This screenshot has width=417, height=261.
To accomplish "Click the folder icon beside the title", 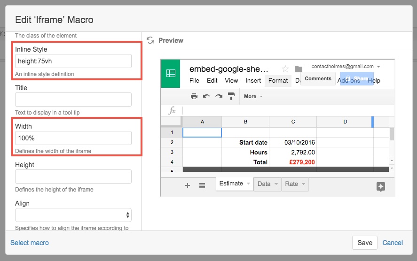I will click(298, 69).
